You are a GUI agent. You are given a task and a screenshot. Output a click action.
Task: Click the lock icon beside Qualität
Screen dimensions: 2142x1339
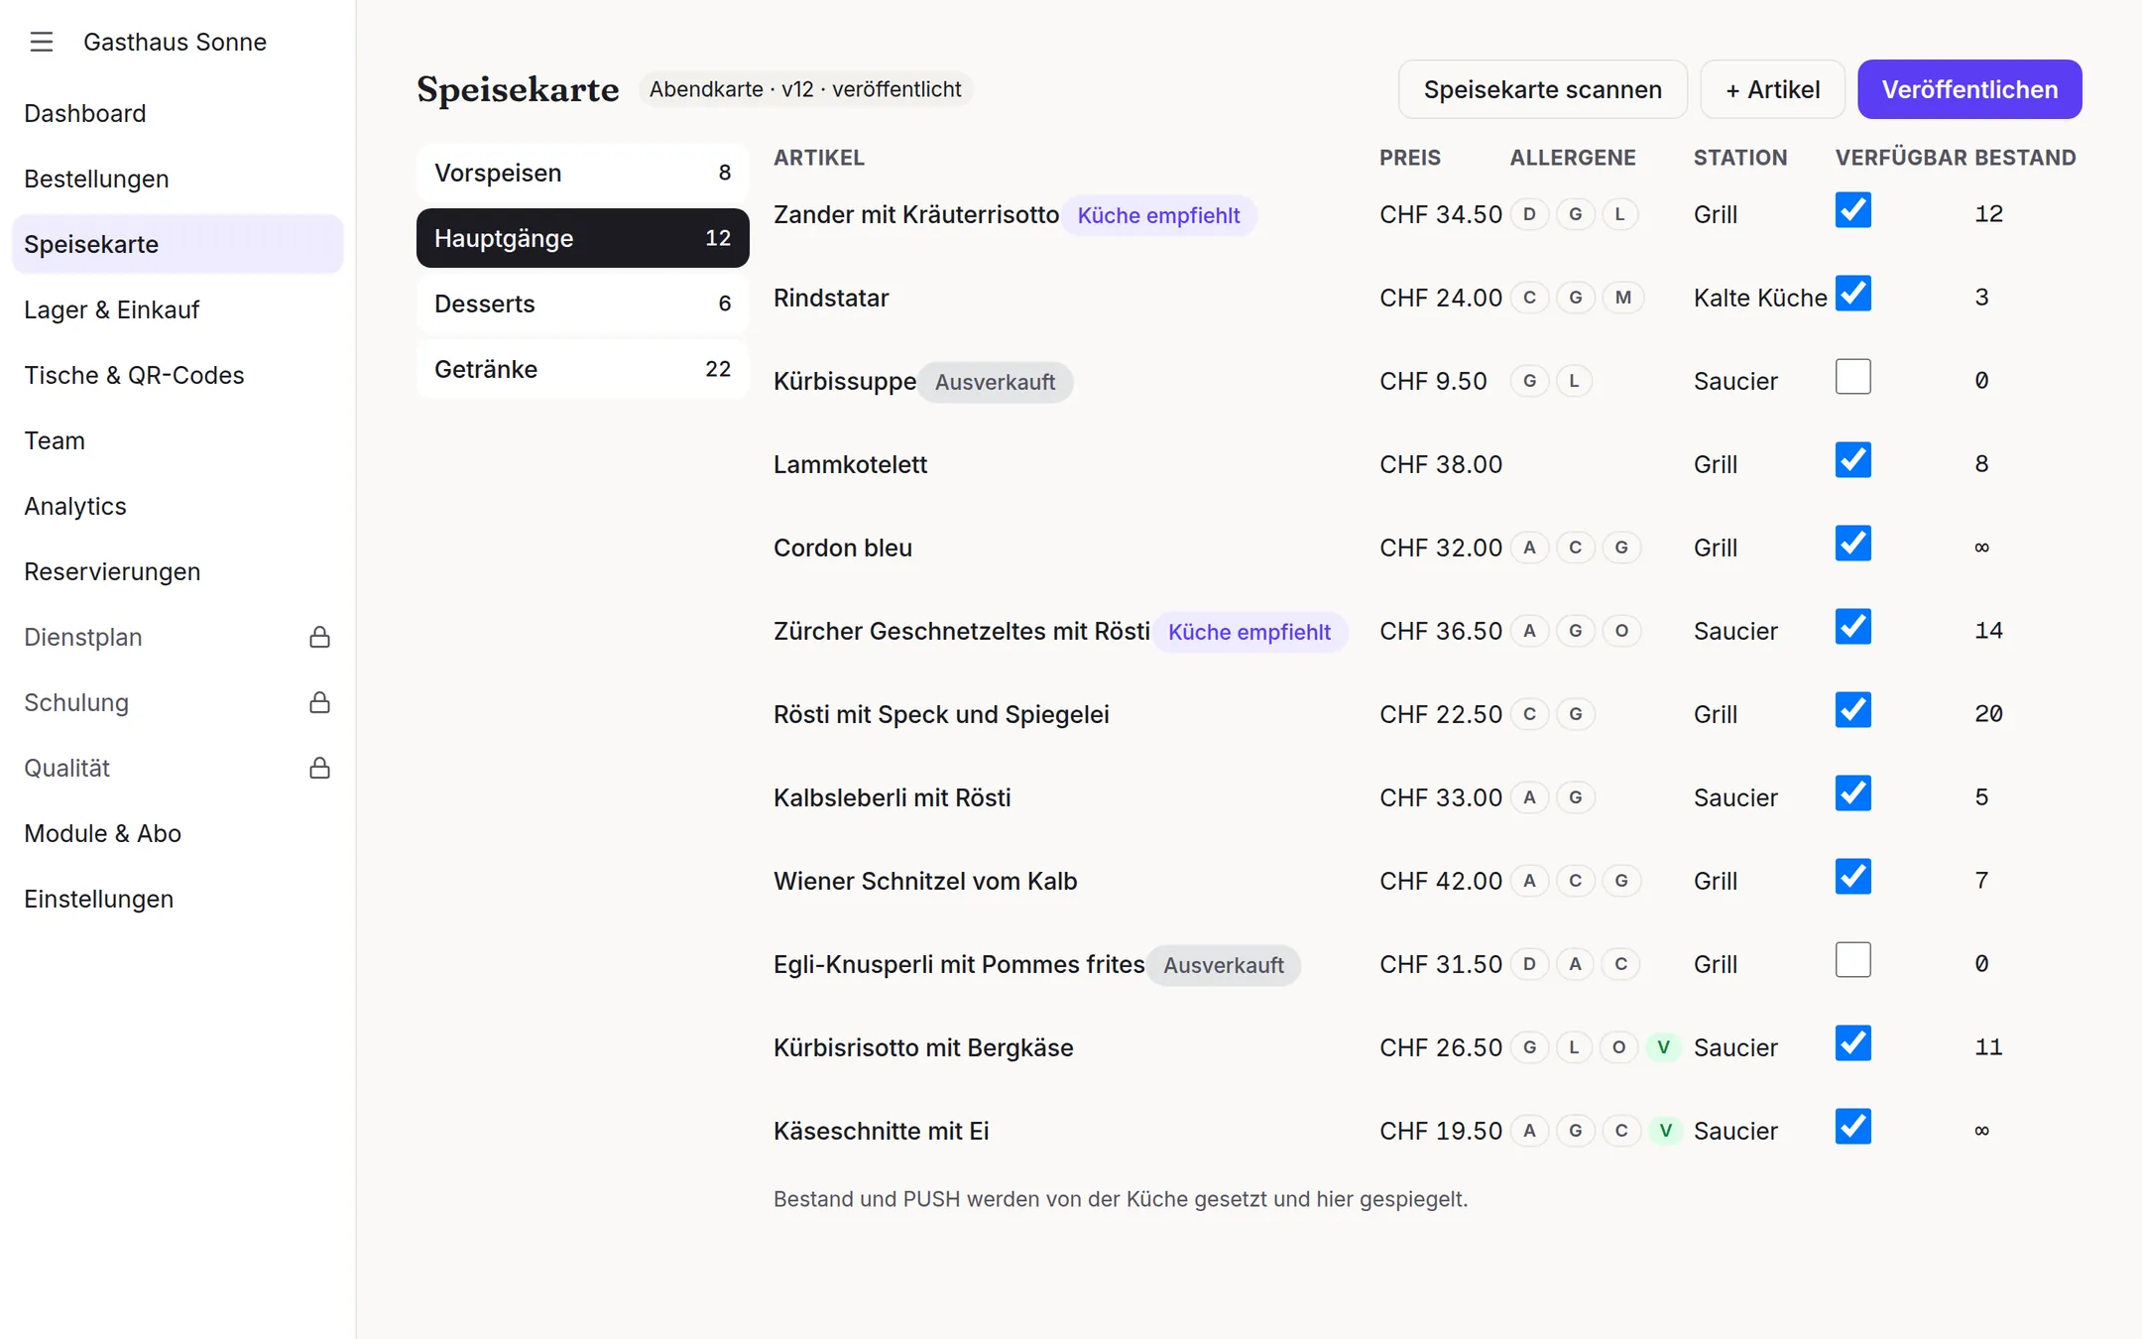(319, 768)
